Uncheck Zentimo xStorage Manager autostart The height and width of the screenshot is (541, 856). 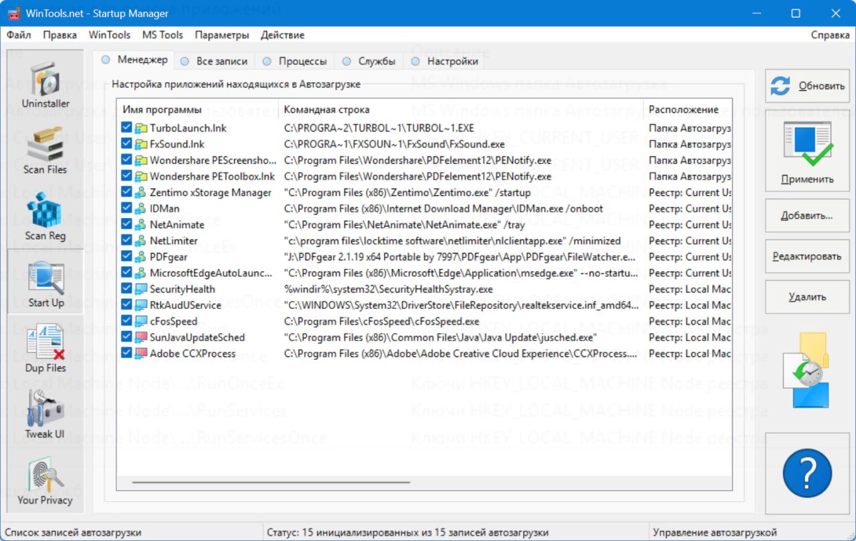tap(126, 193)
